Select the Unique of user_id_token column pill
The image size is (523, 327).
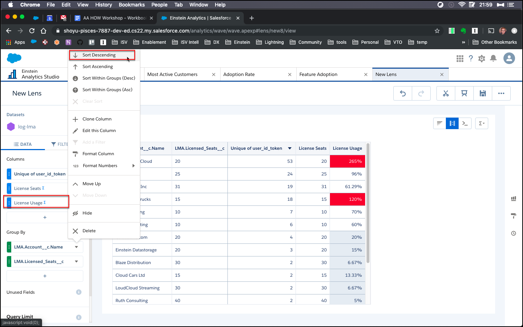click(38, 174)
